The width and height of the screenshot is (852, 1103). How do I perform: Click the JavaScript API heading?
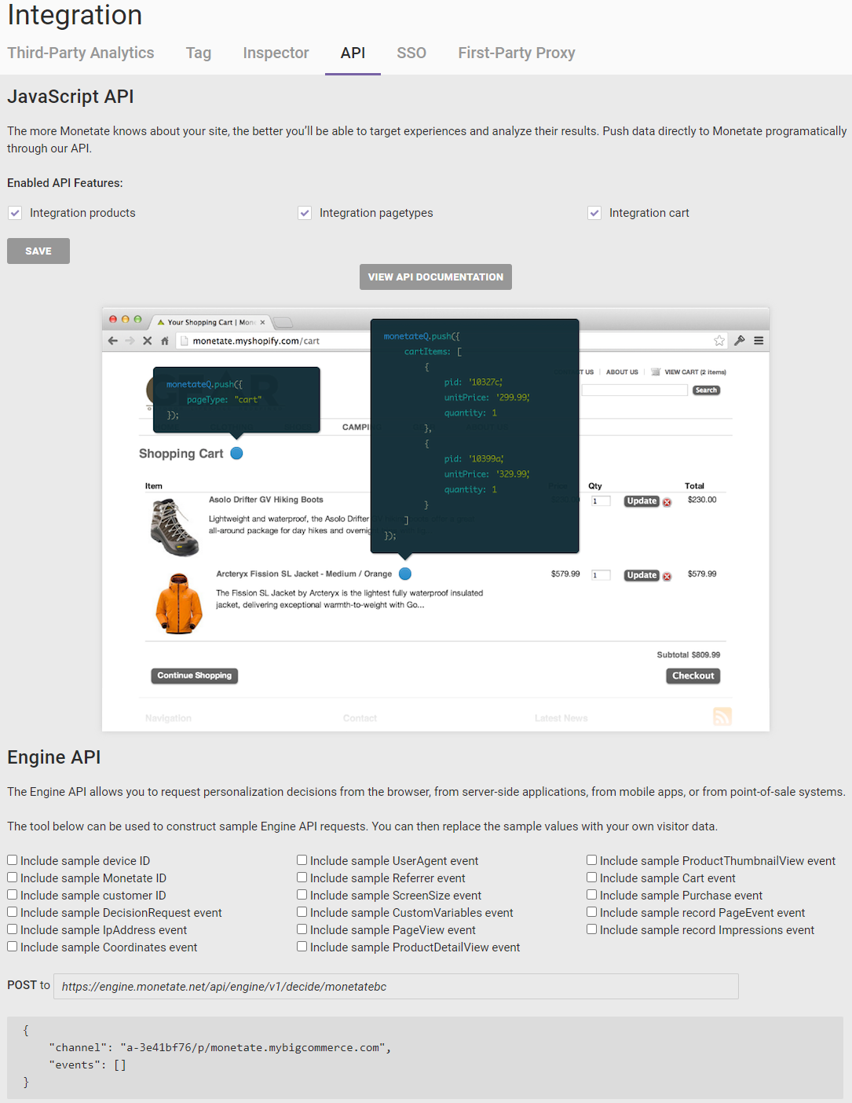point(71,97)
